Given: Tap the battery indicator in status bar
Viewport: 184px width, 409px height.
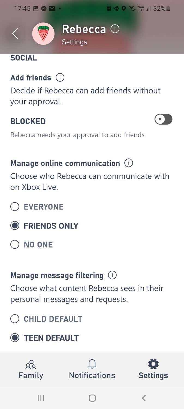Looking at the screenshot, I should (168, 9).
